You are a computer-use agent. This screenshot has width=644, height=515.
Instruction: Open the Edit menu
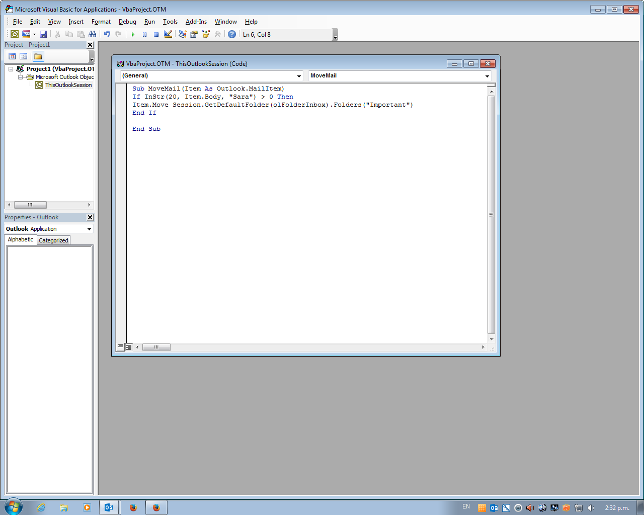point(35,22)
